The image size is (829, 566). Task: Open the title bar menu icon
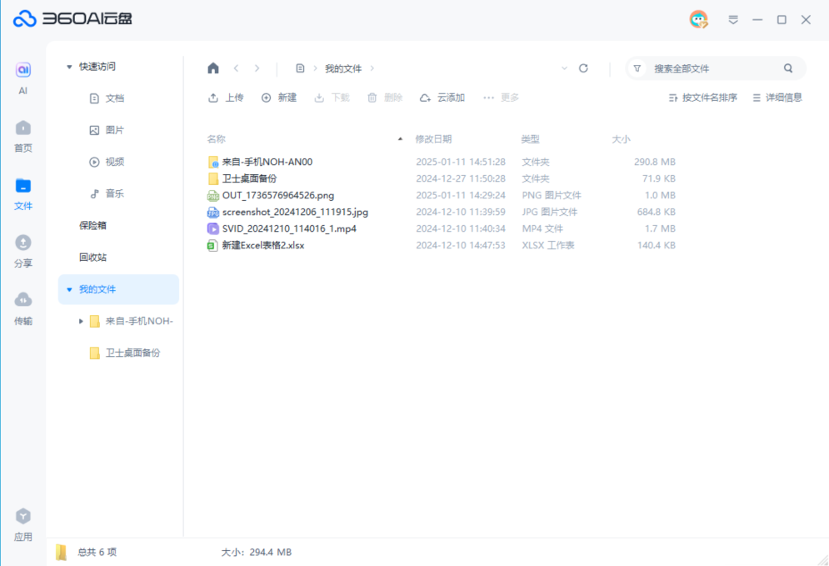(x=733, y=19)
